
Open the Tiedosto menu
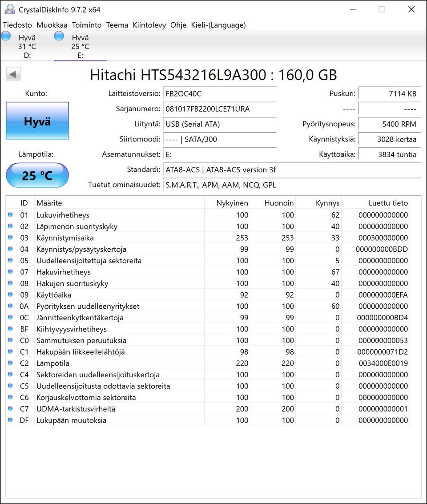pyautogui.click(x=17, y=25)
